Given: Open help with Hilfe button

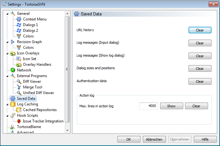Looking at the screenshot, I should 205,139.
